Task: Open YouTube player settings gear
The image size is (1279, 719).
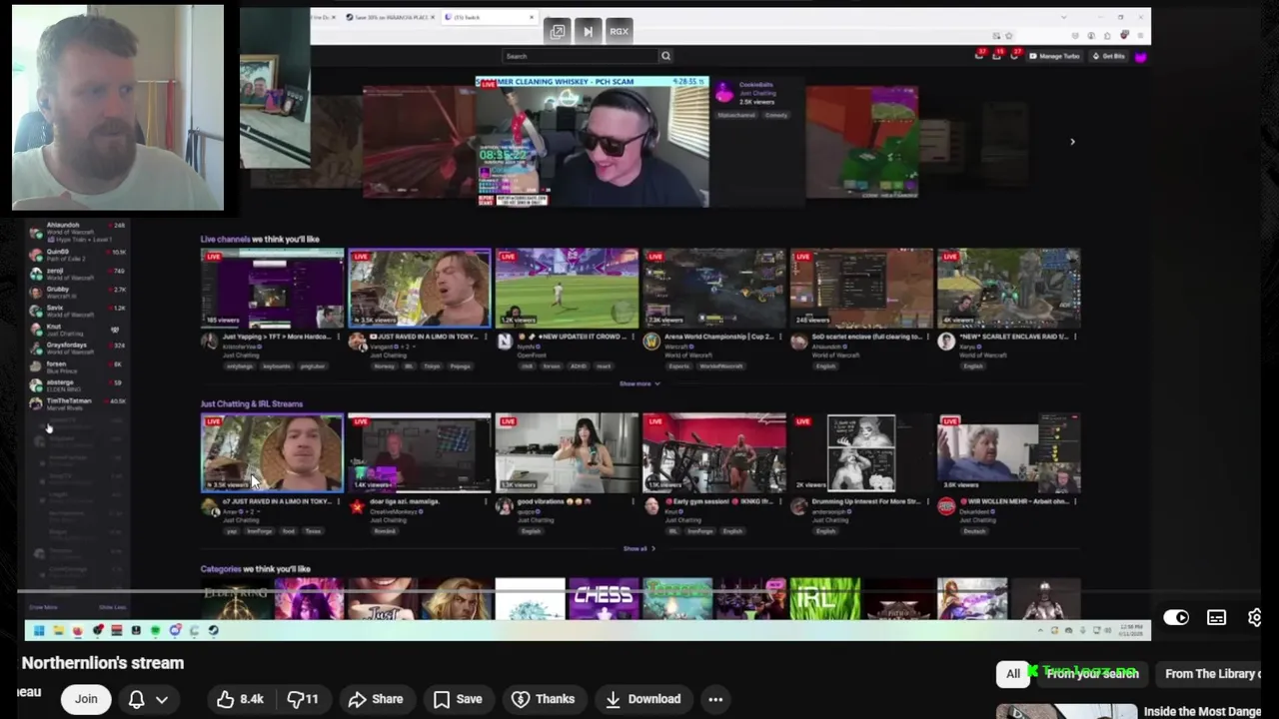Action: (x=1255, y=618)
